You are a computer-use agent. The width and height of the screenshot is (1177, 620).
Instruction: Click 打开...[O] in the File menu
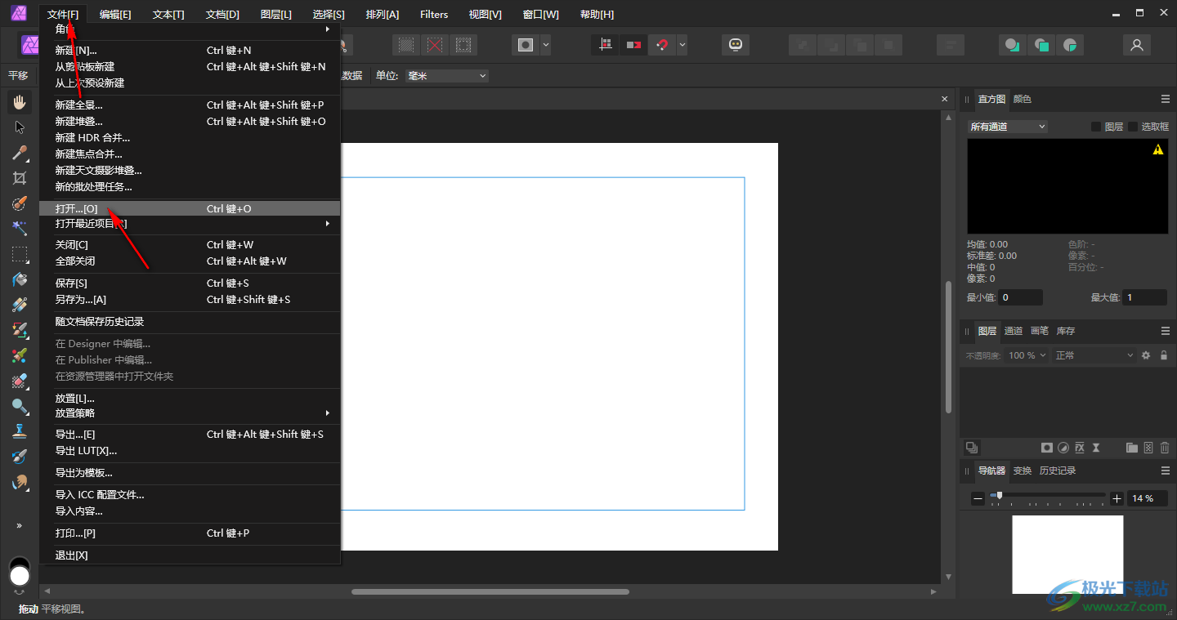click(x=76, y=209)
